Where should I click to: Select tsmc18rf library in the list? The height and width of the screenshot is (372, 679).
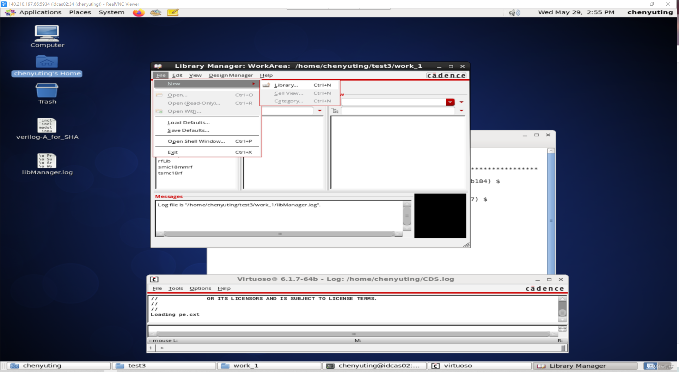coord(170,173)
